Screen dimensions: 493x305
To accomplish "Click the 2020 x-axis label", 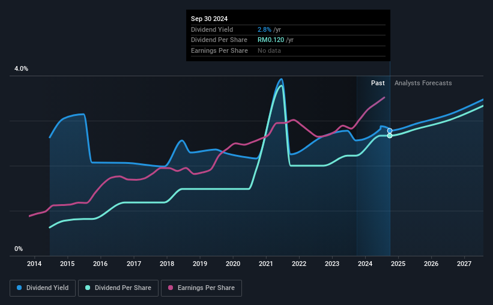I will click(233, 264).
